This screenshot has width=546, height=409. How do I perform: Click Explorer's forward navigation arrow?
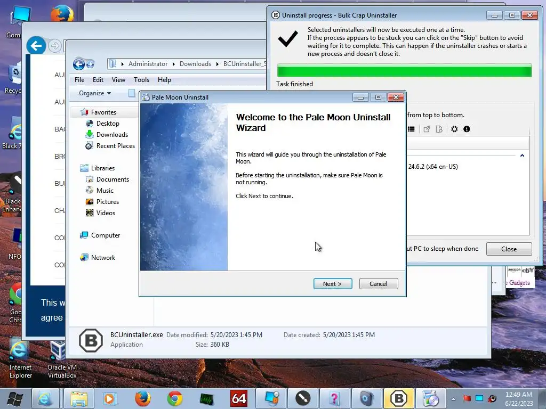pos(90,64)
